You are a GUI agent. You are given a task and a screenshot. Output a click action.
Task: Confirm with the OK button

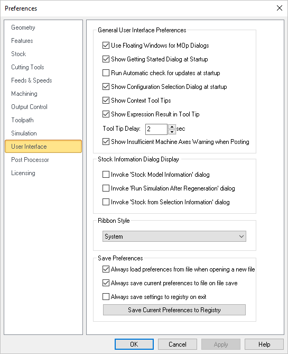point(134,344)
